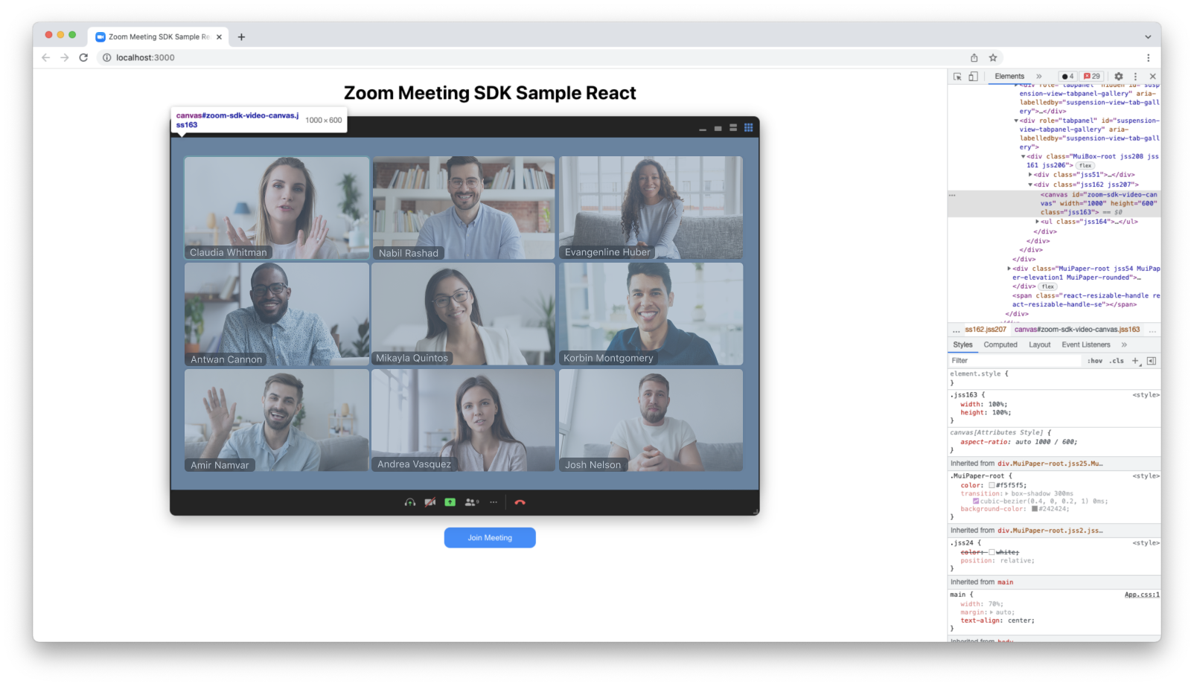
Task: Switch to gallery view grid icon
Action: coord(748,127)
